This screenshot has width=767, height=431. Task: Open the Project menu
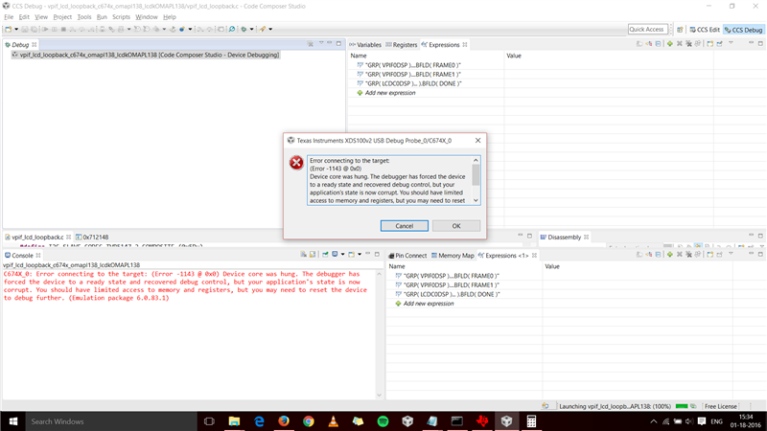(62, 16)
